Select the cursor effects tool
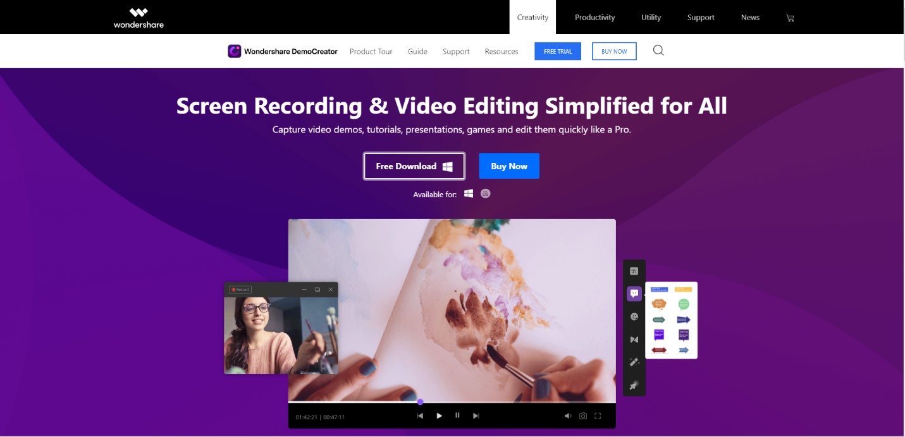 tap(634, 385)
